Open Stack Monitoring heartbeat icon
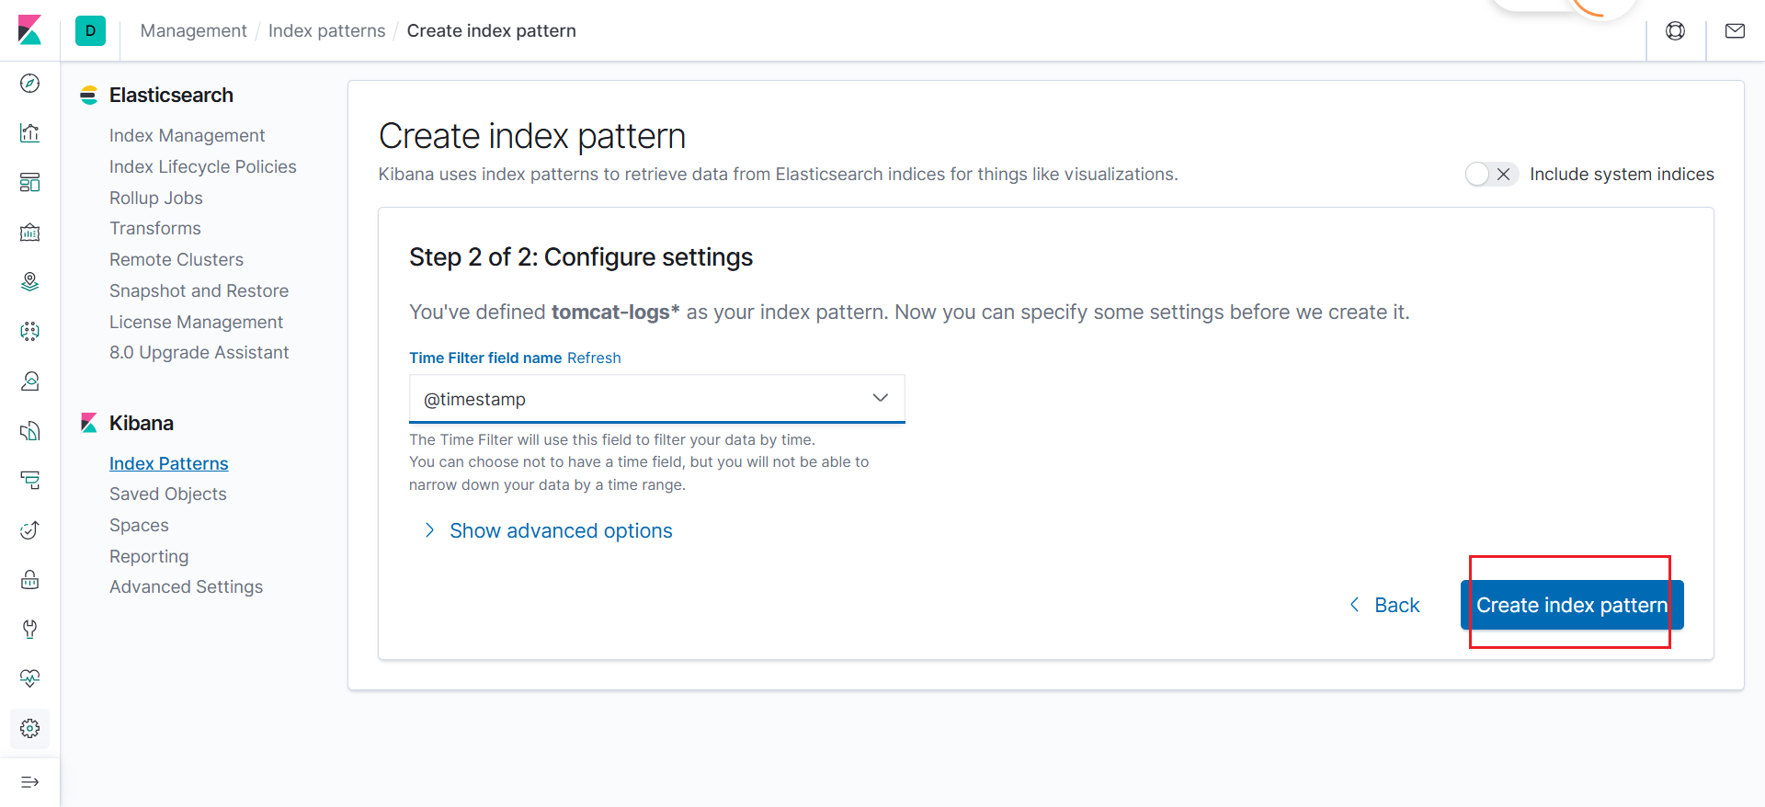The height and width of the screenshot is (807, 1765). [29, 678]
